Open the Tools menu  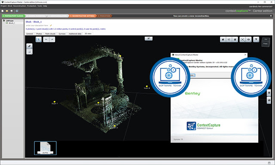point(40,6)
